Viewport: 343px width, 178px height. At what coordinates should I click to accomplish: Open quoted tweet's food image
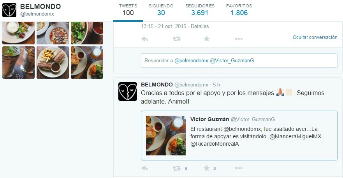coord(166,136)
